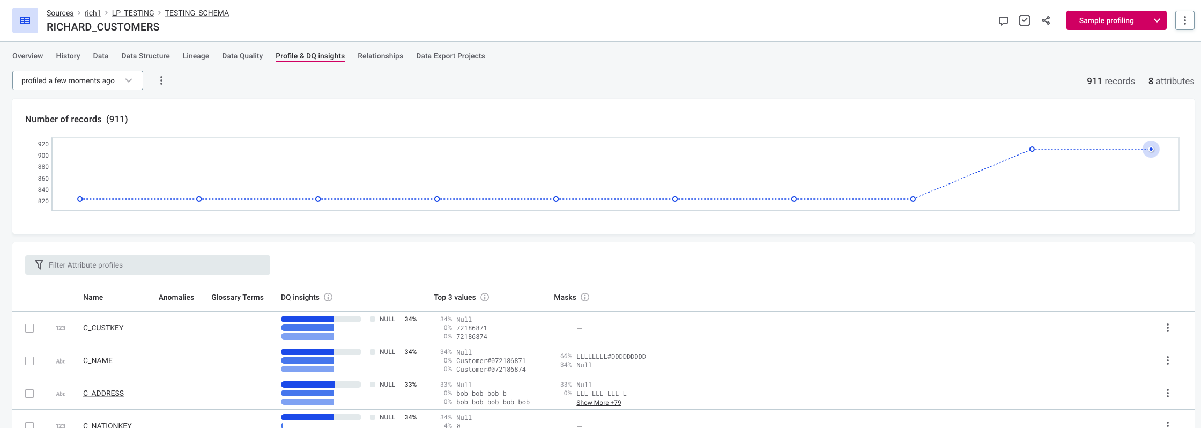This screenshot has width=1201, height=428.
Task: Select the C_NAME row checkbox
Action: tap(29, 361)
